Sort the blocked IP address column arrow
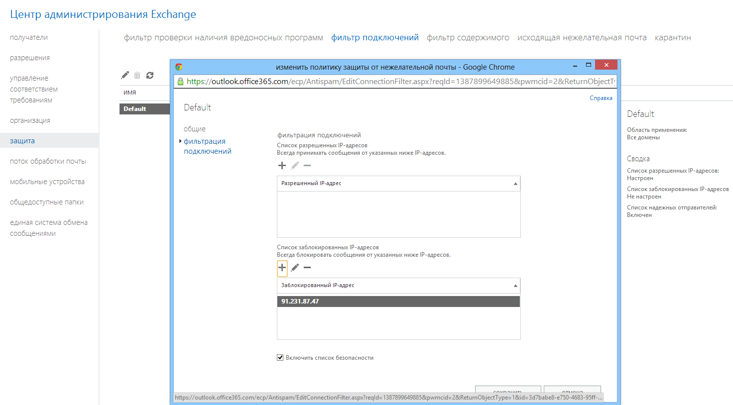The image size is (733, 405). point(515,286)
